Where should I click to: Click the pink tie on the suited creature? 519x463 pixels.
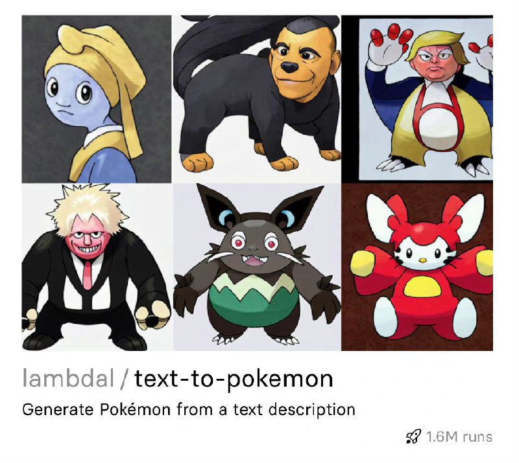click(x=87, y=275)
